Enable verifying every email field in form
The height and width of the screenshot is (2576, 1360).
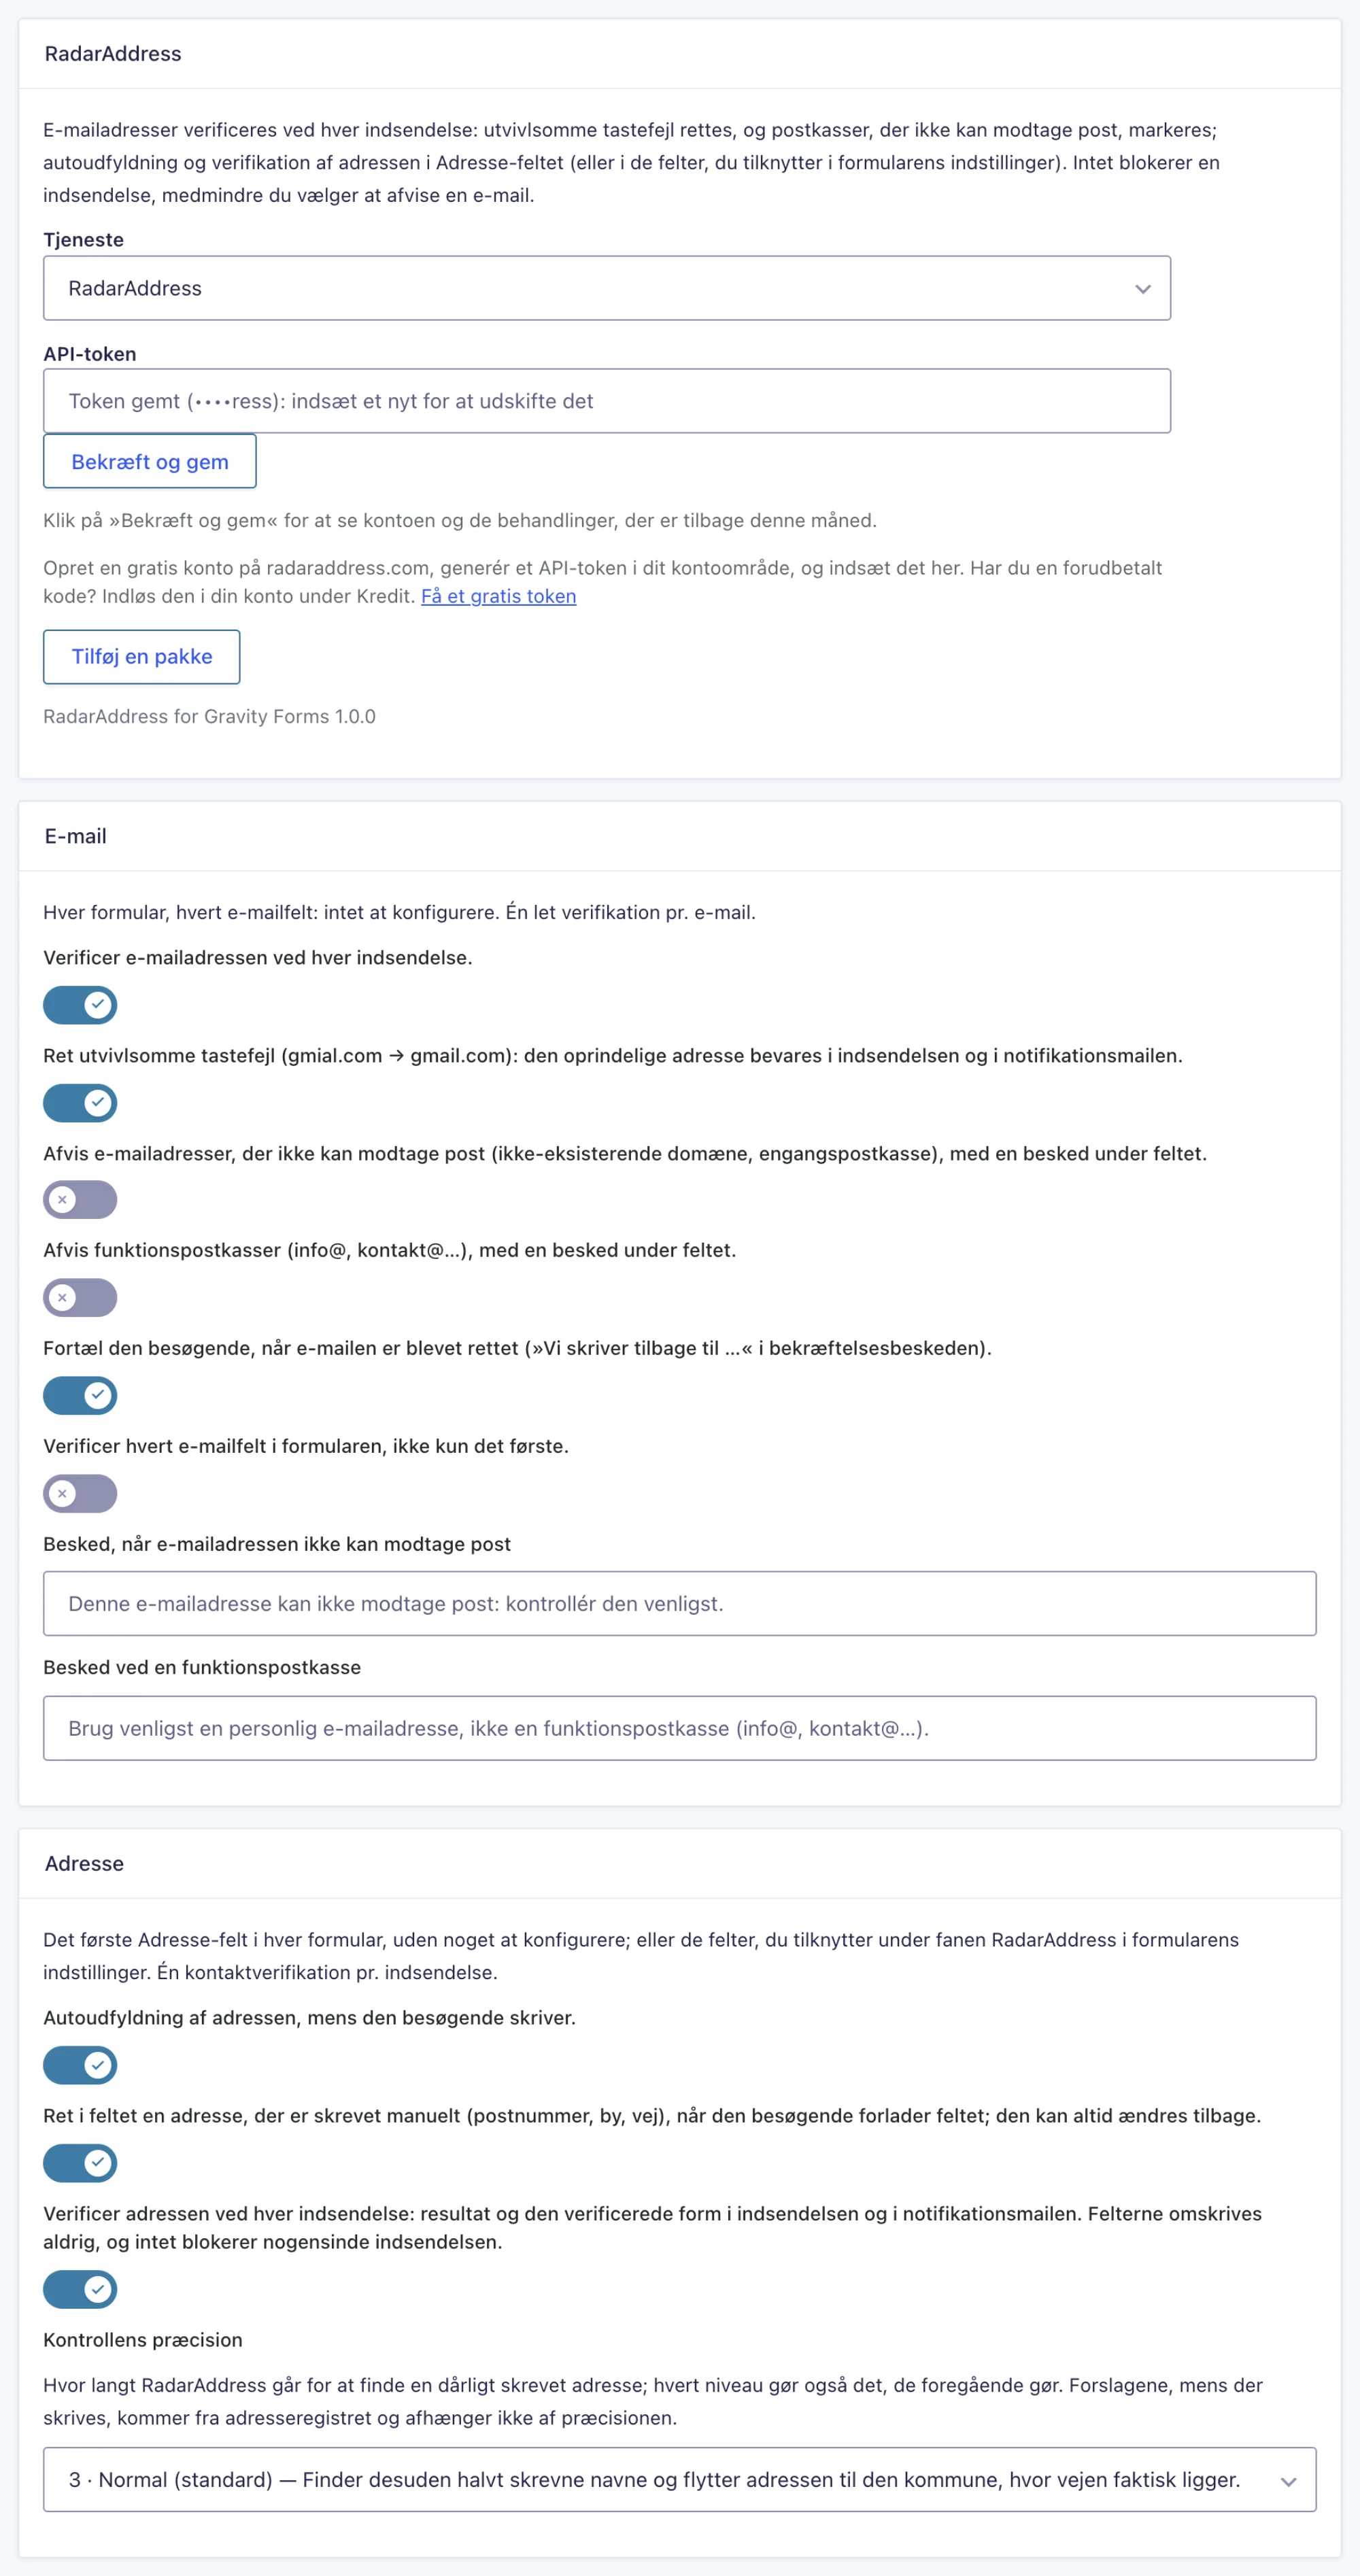click(x=80, y=1494)
